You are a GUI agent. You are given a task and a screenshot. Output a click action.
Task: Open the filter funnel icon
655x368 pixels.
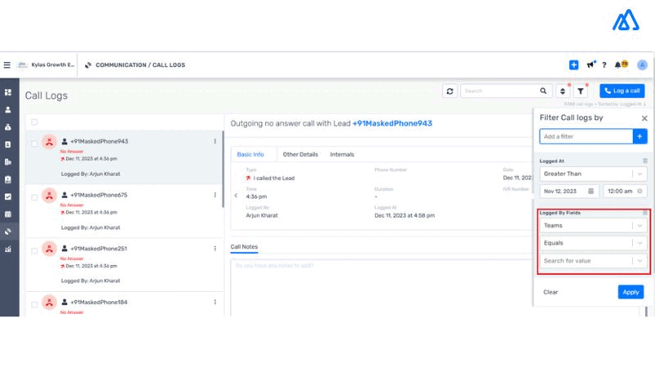coord(580,91)
